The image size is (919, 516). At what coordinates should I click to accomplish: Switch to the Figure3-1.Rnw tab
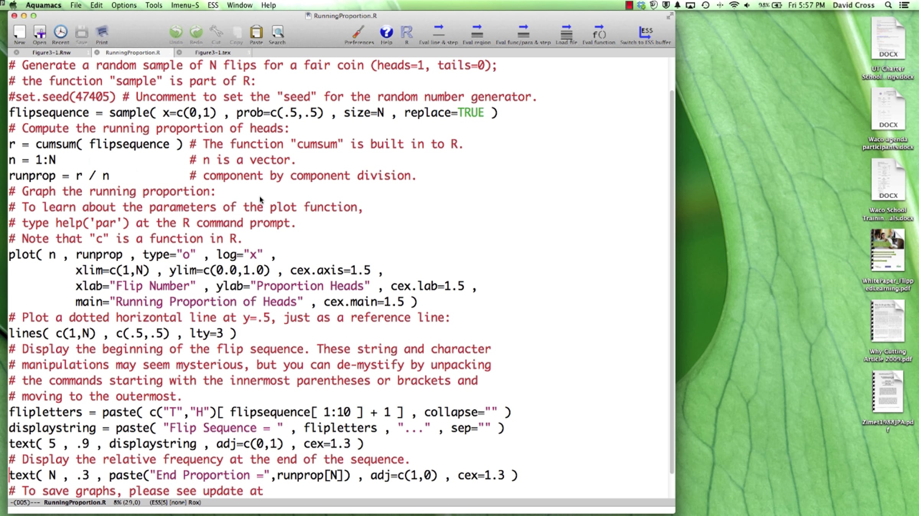(x=51, y=52)
